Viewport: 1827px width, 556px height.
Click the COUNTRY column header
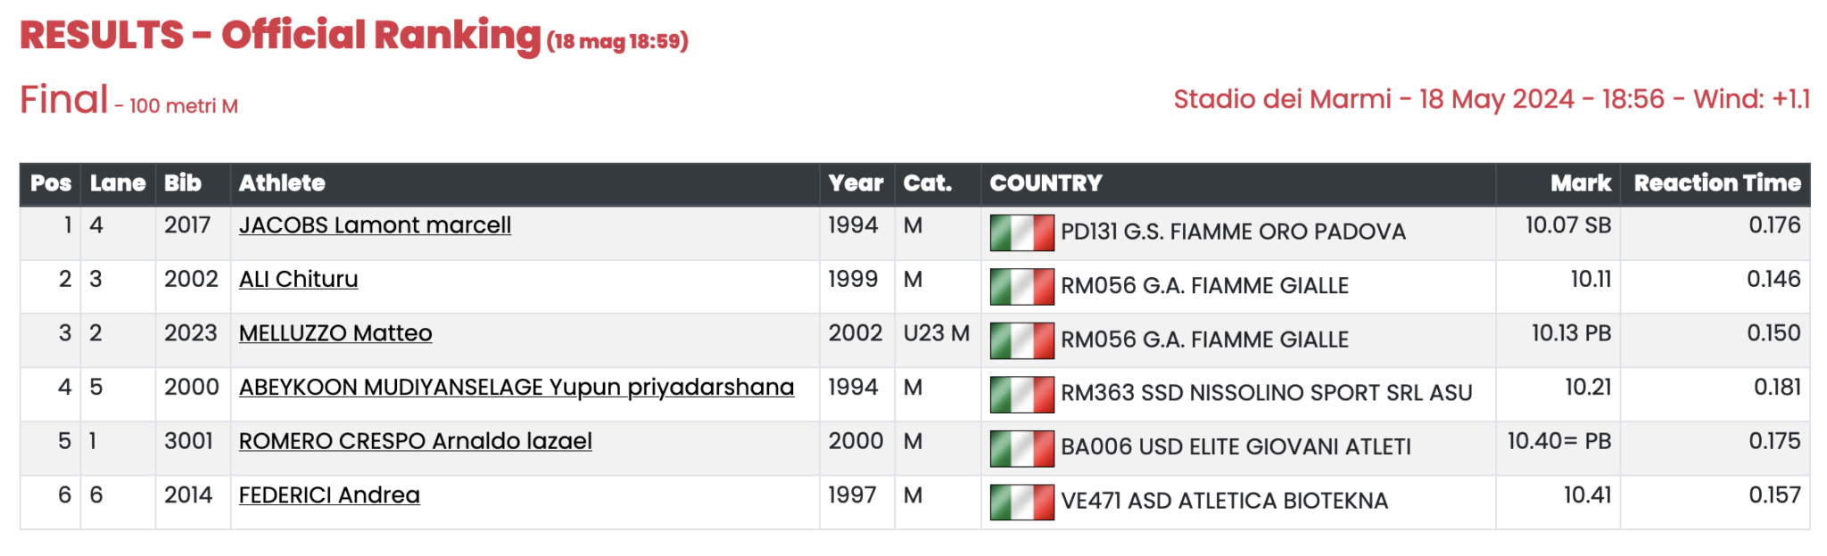pos(1046,184)
